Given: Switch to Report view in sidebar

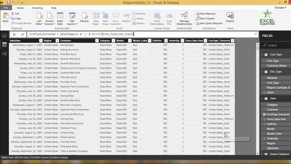Looking at the screenshot, I should click(5, 36).
